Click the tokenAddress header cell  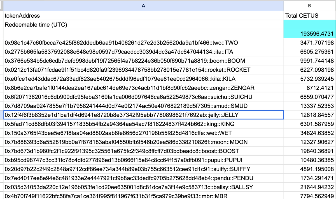[143, 16]
